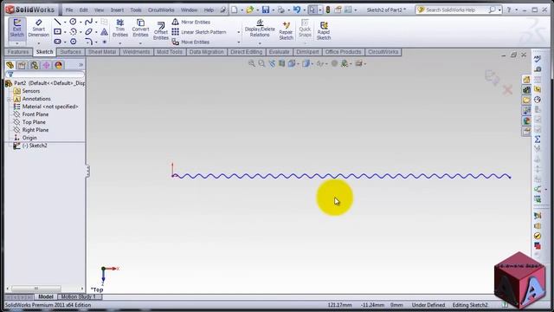
Task: Expand the Annotations tree node
Action: pyautogui.click(x=9, y=99)
